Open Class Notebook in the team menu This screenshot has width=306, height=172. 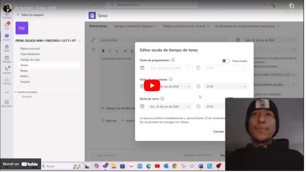(30, 54)
